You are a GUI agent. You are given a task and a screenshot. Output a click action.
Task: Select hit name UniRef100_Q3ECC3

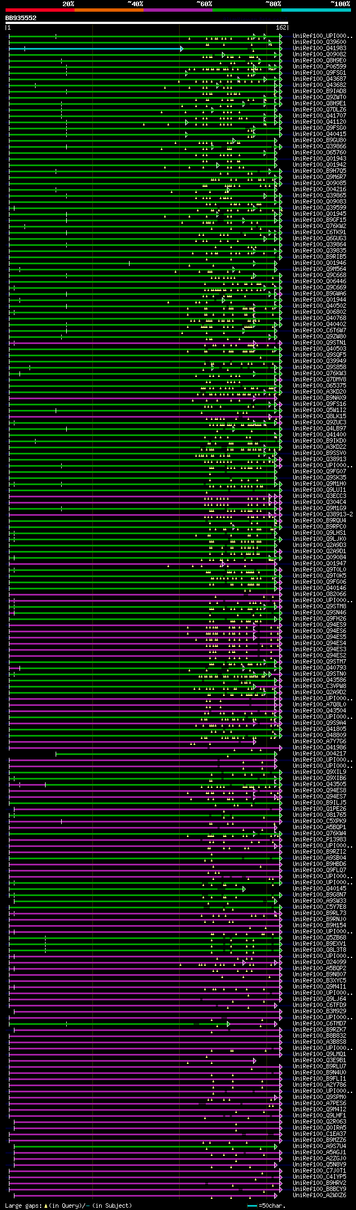319,496
